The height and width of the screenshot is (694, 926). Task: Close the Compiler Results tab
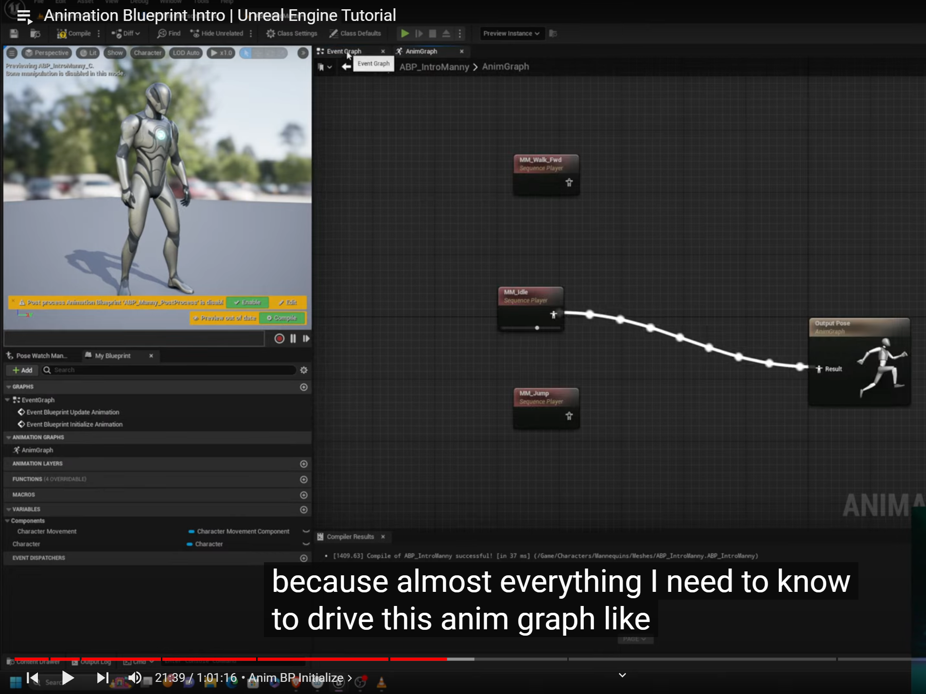pos(383,537)
